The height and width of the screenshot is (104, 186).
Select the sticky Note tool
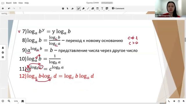(x=107, y=8)
